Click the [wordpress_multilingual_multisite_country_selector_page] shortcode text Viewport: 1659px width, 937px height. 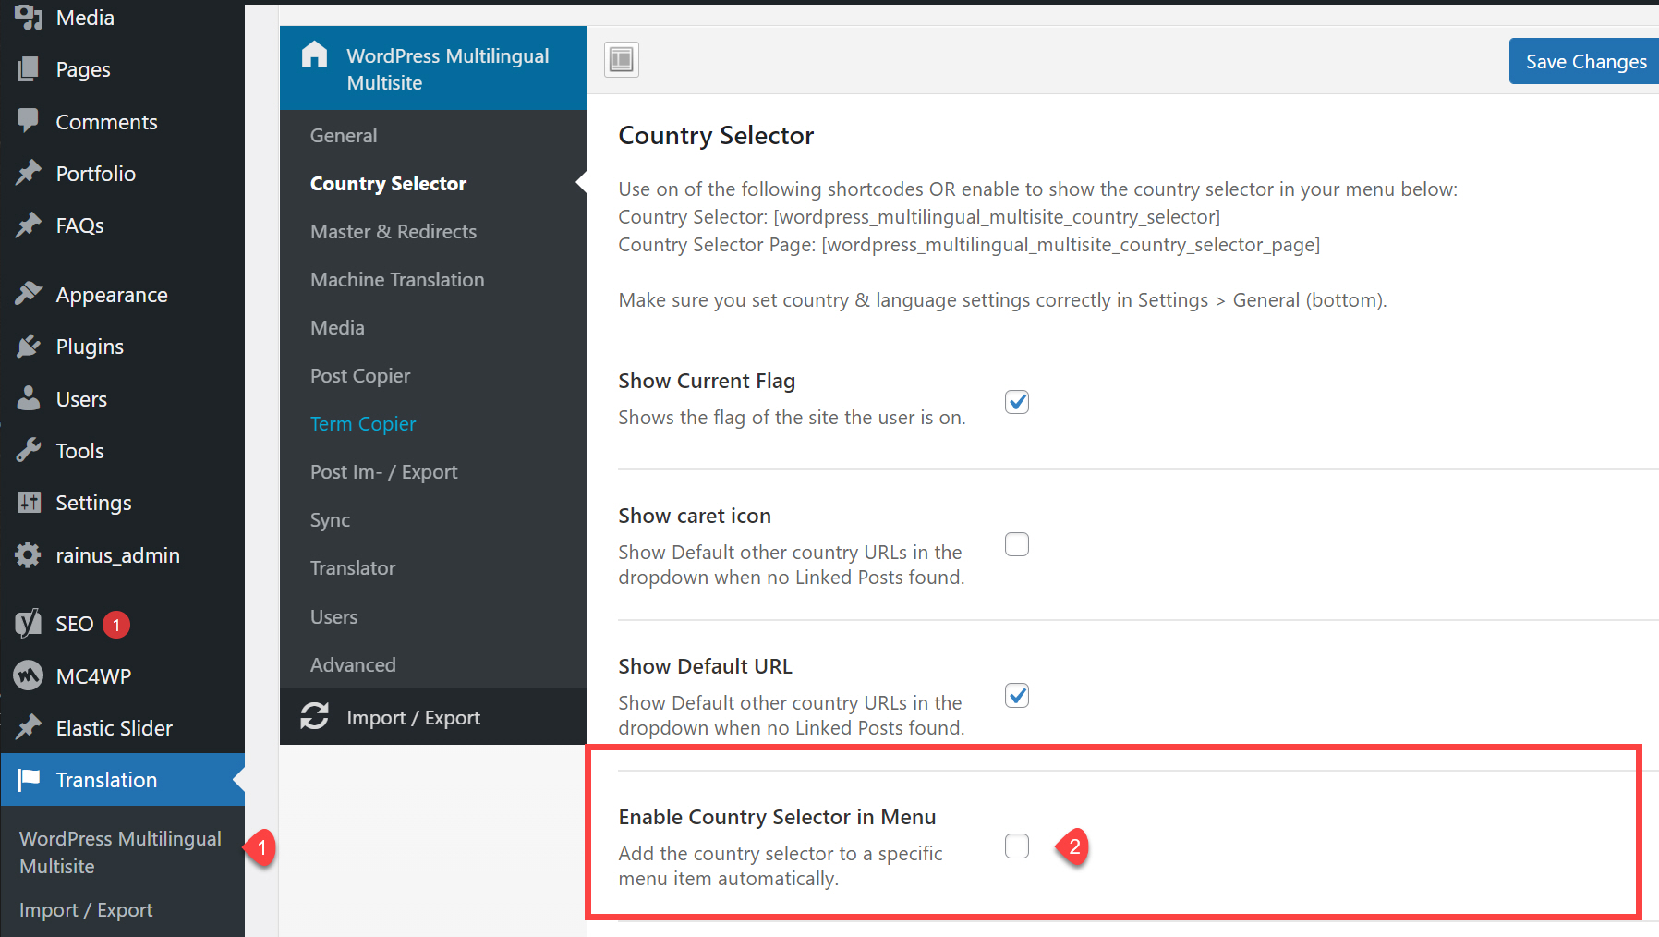coord(1071,244)
